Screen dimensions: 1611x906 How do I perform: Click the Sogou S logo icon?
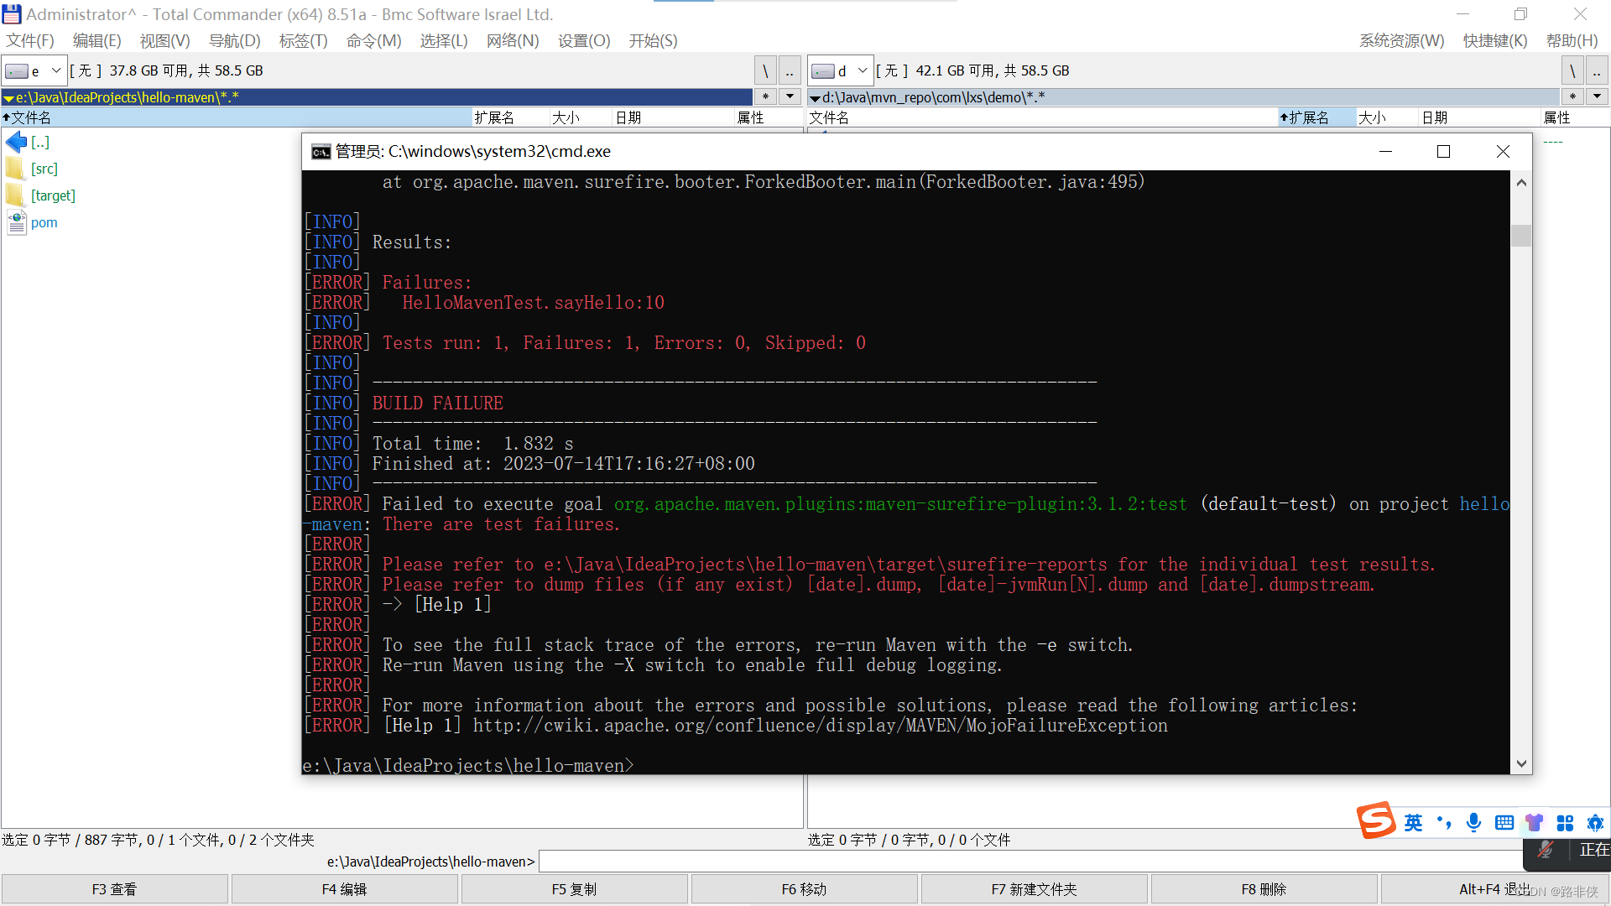click(1377, 820)
